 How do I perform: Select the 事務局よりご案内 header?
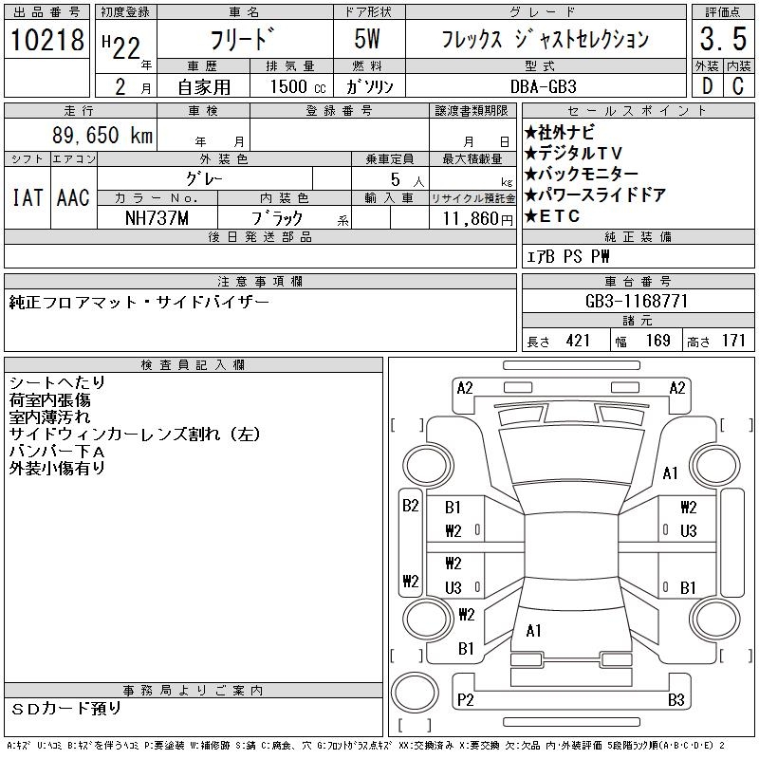click(x=193, y=691)
